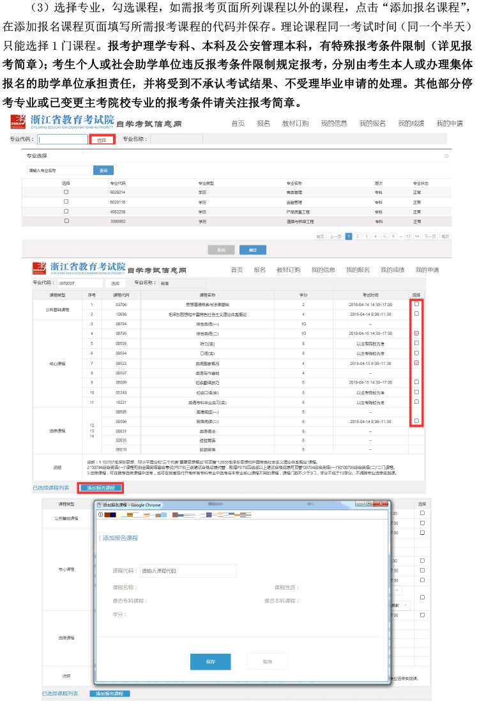Click 尾页 in the 专业选择 pagination
479x701 pixels.
tap(445, 236)
